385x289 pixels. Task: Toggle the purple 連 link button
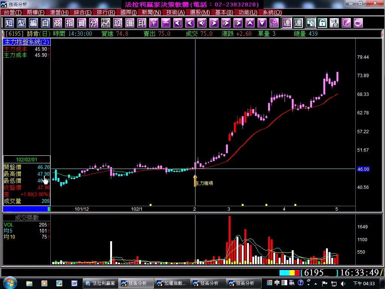coord(286,23)
